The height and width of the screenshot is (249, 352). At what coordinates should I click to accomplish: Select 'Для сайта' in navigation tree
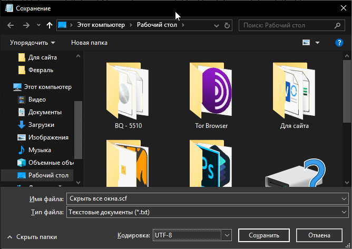[x=43, y=57]
